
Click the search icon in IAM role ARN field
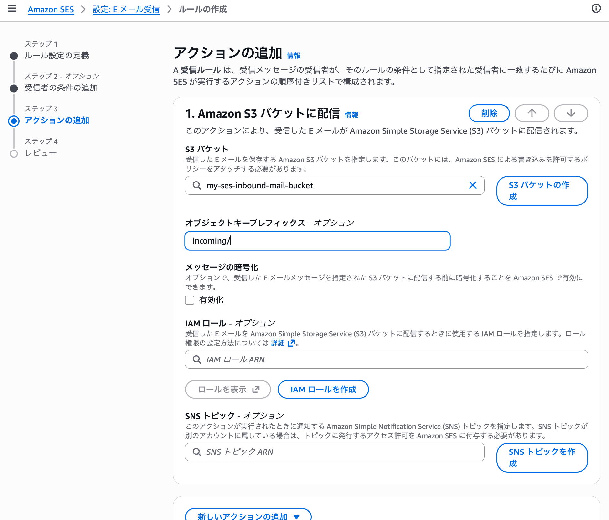click(197, 359)
